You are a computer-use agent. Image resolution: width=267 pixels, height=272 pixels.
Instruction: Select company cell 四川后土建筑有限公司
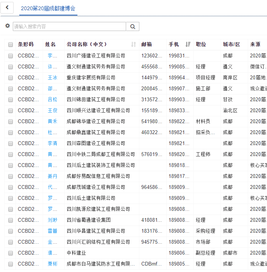91,198
